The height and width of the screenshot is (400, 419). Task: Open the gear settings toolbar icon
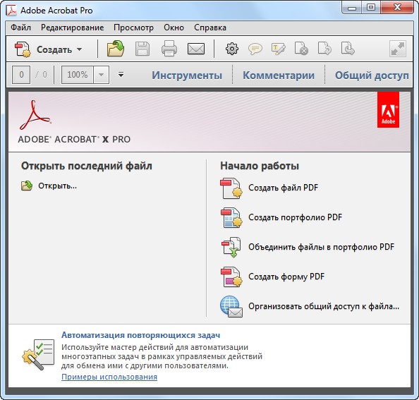tap(232, 49)
